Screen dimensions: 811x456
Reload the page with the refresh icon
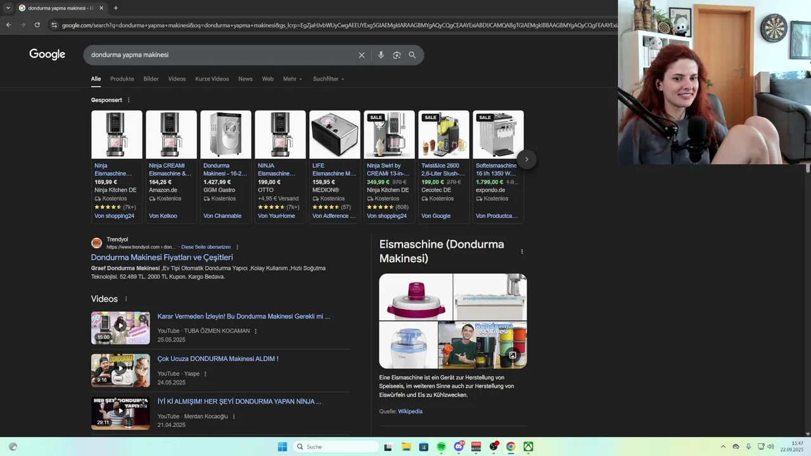tap(37, 25)
